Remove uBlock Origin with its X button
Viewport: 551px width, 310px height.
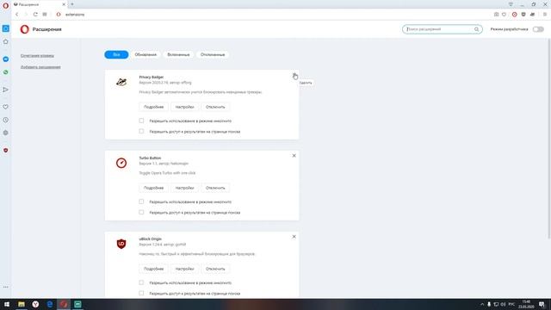[x=294, y=237]
